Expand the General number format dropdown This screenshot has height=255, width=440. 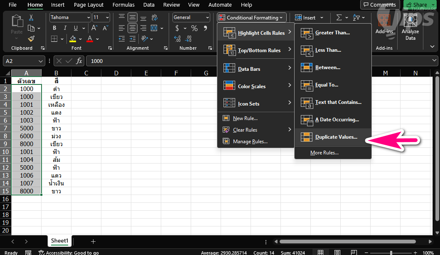(x=207, y=17)
